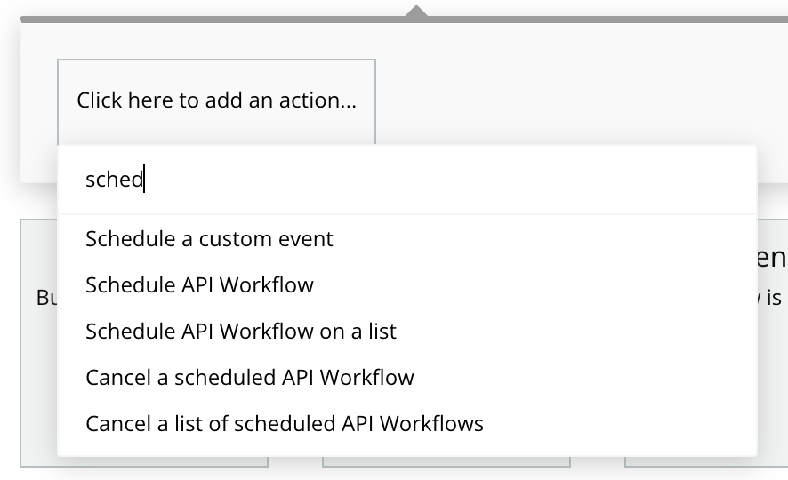Pick 'Schedule API Workflow on a list'
The image size is (788, 480).
(x=241, y=332)
